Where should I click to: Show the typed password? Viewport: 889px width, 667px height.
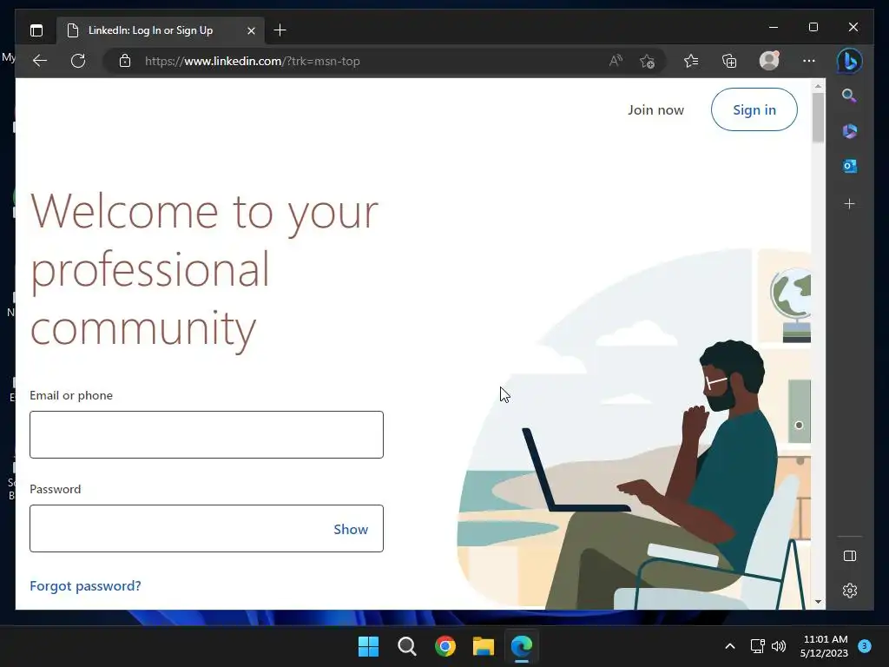pyautogui.click(x=351, y=529)
